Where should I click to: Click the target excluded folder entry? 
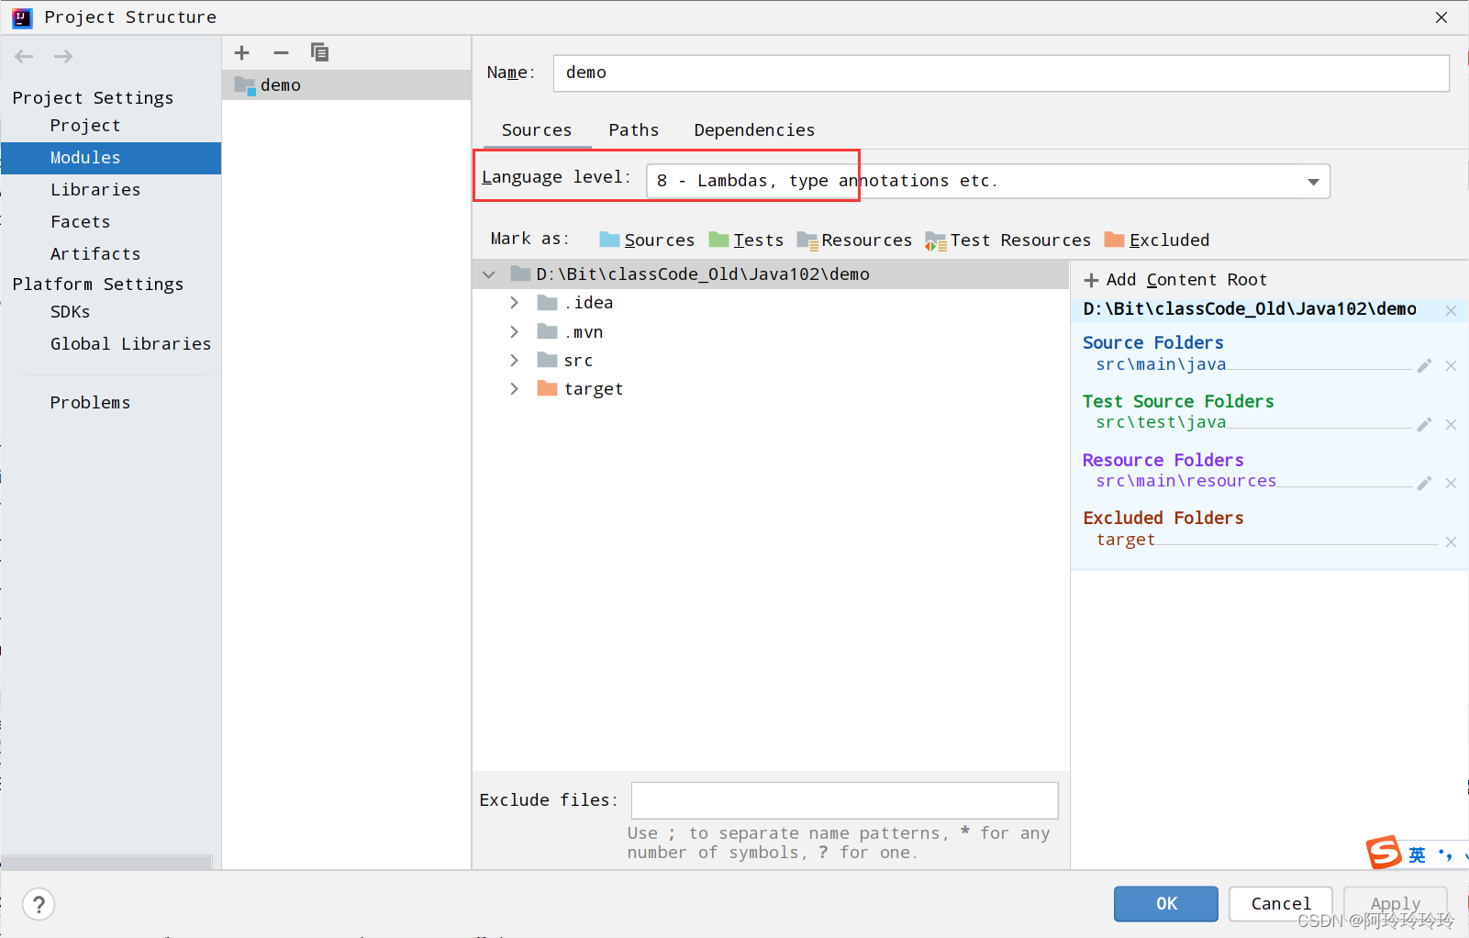pyautogui.click(x=1126, y=540)
